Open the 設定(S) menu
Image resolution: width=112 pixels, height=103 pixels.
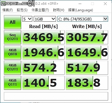coord(22,10)
